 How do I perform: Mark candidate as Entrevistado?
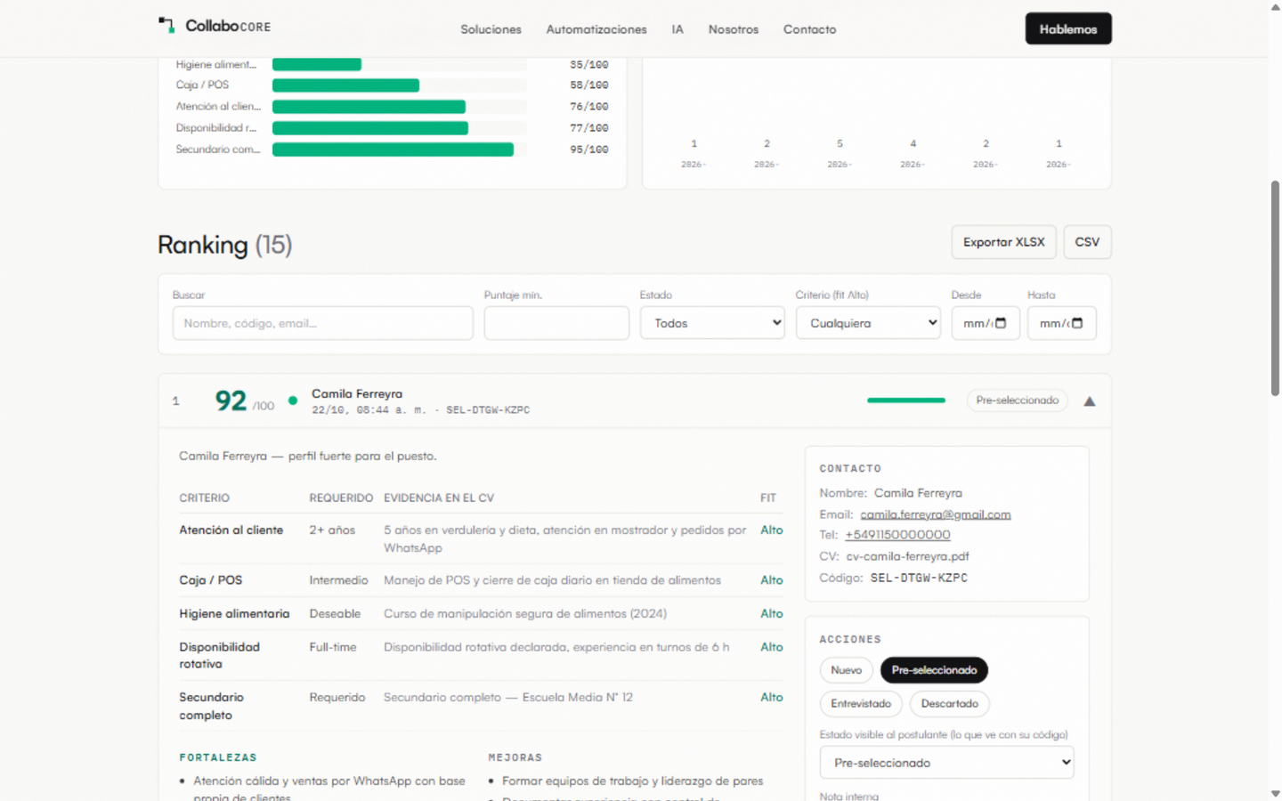[861, 704]
